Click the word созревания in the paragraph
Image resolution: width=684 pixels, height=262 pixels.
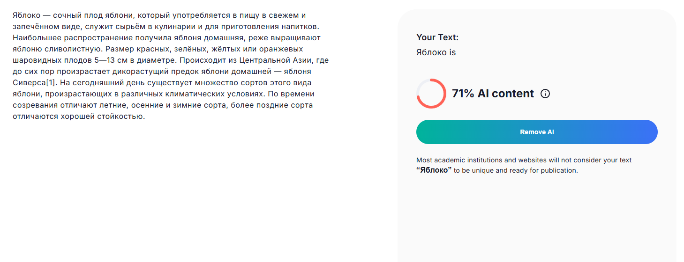tap(35, 105)
